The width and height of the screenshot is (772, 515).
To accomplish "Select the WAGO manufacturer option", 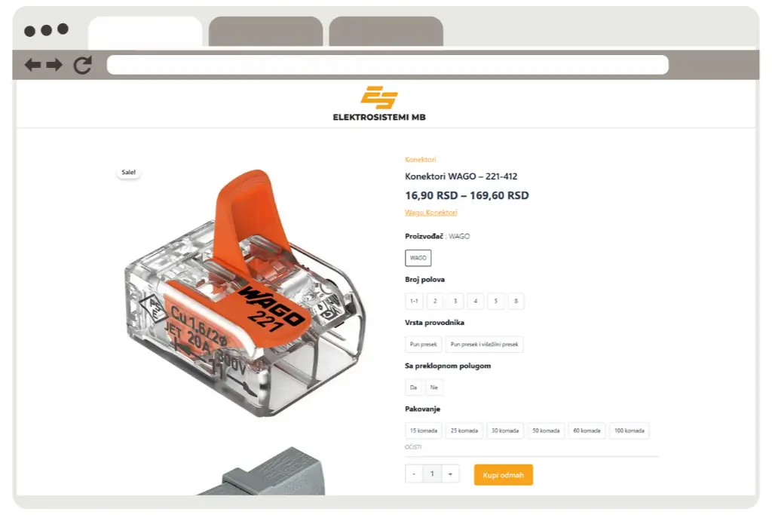I will [x=418, y=258].
